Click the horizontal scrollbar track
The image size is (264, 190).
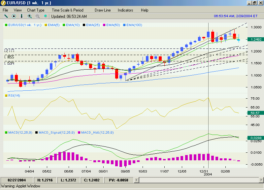tap(199, 180)
